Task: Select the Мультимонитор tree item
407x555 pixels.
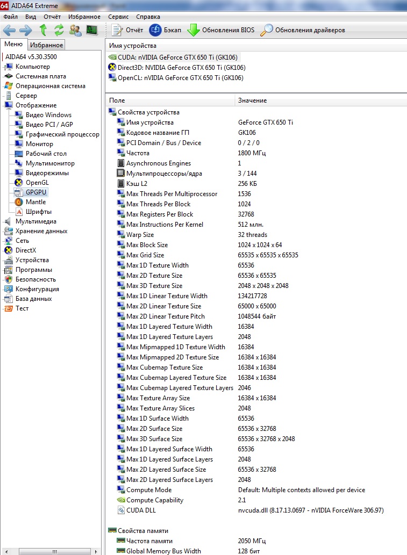Action: pos(50,163)
